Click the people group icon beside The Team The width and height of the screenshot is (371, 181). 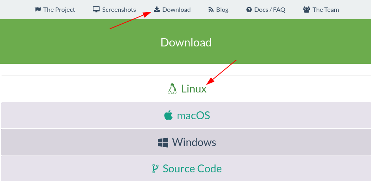(306, 10)
